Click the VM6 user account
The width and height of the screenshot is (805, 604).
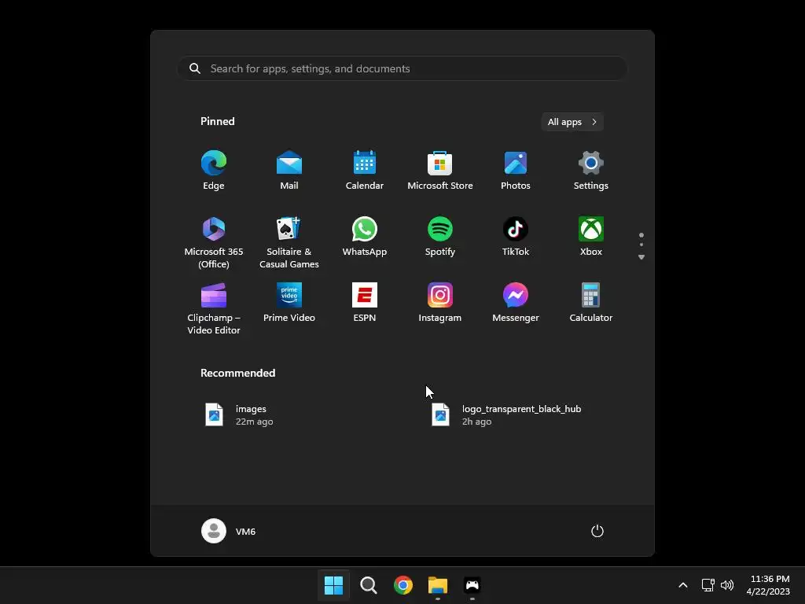[229, 531]
